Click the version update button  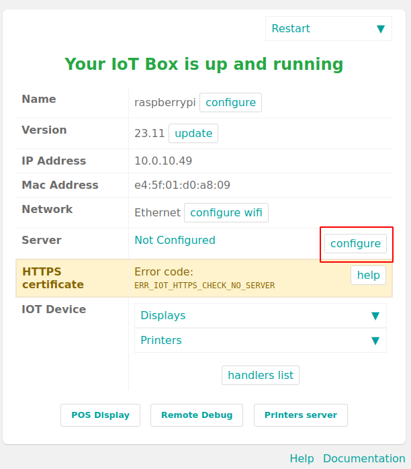click(193, 134)
